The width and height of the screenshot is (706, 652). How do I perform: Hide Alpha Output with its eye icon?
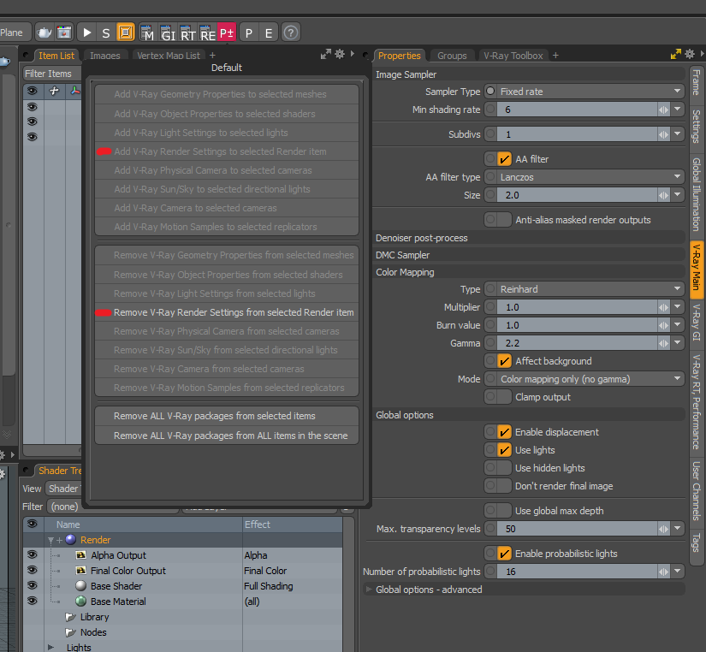point(33,554)
